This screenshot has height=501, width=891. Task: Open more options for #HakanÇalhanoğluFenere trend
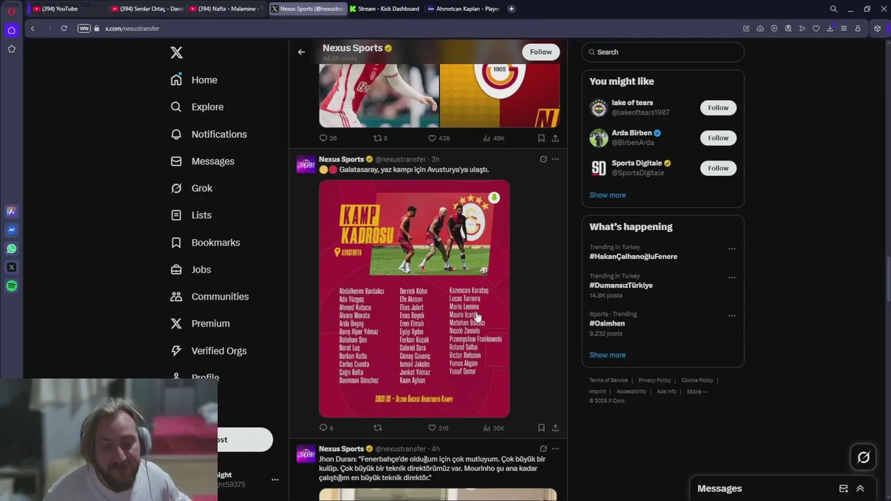(x=732, y=249)
